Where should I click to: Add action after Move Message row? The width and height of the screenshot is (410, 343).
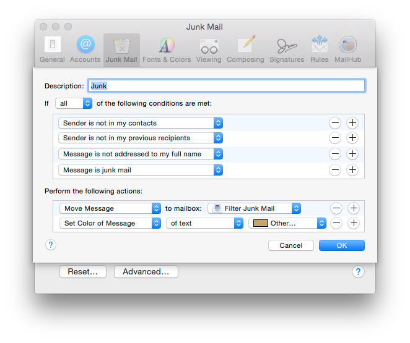354,208
